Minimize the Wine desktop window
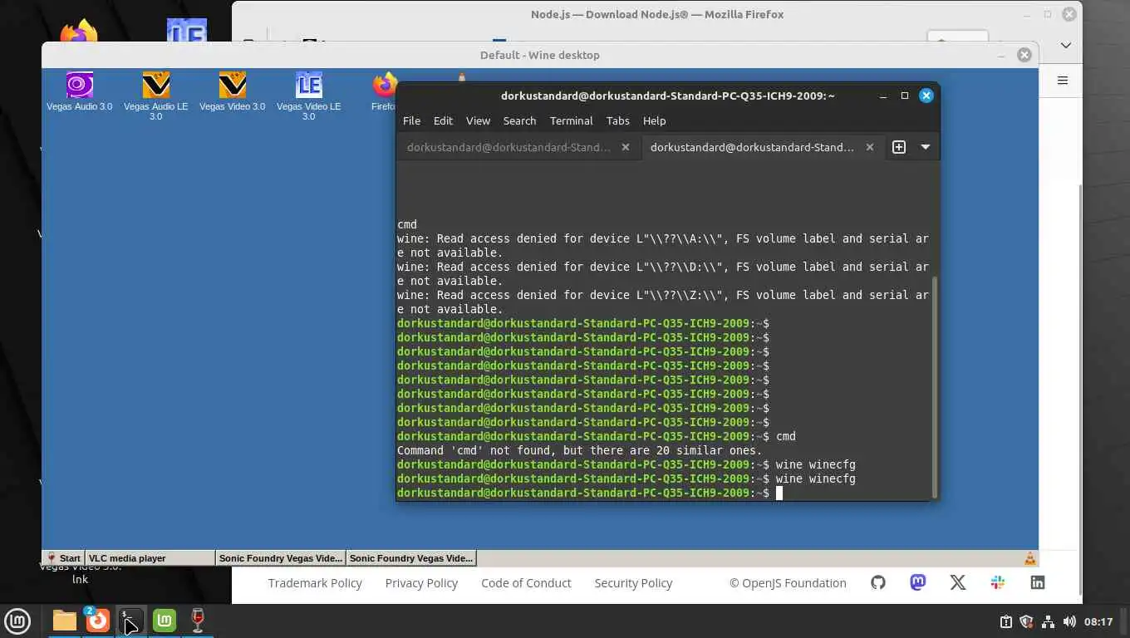This screenshot has height=638, width=1130. [x=1003, y=55]
